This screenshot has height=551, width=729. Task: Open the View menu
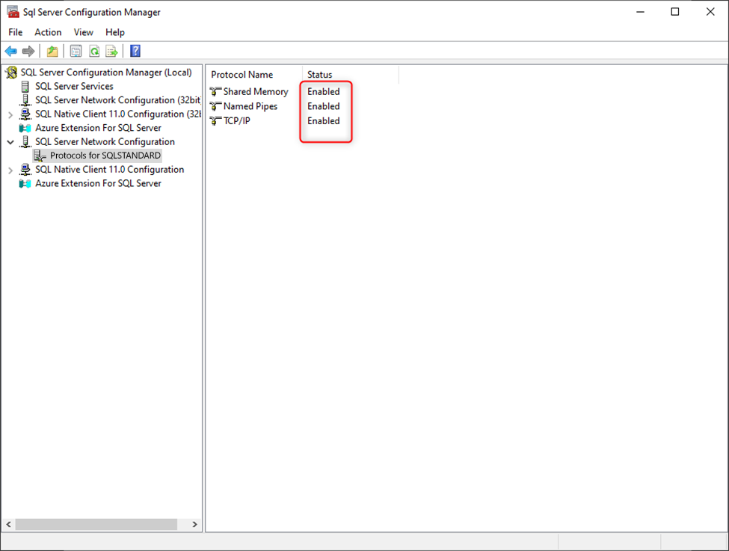pyautogui.click(x=84, y=32)
